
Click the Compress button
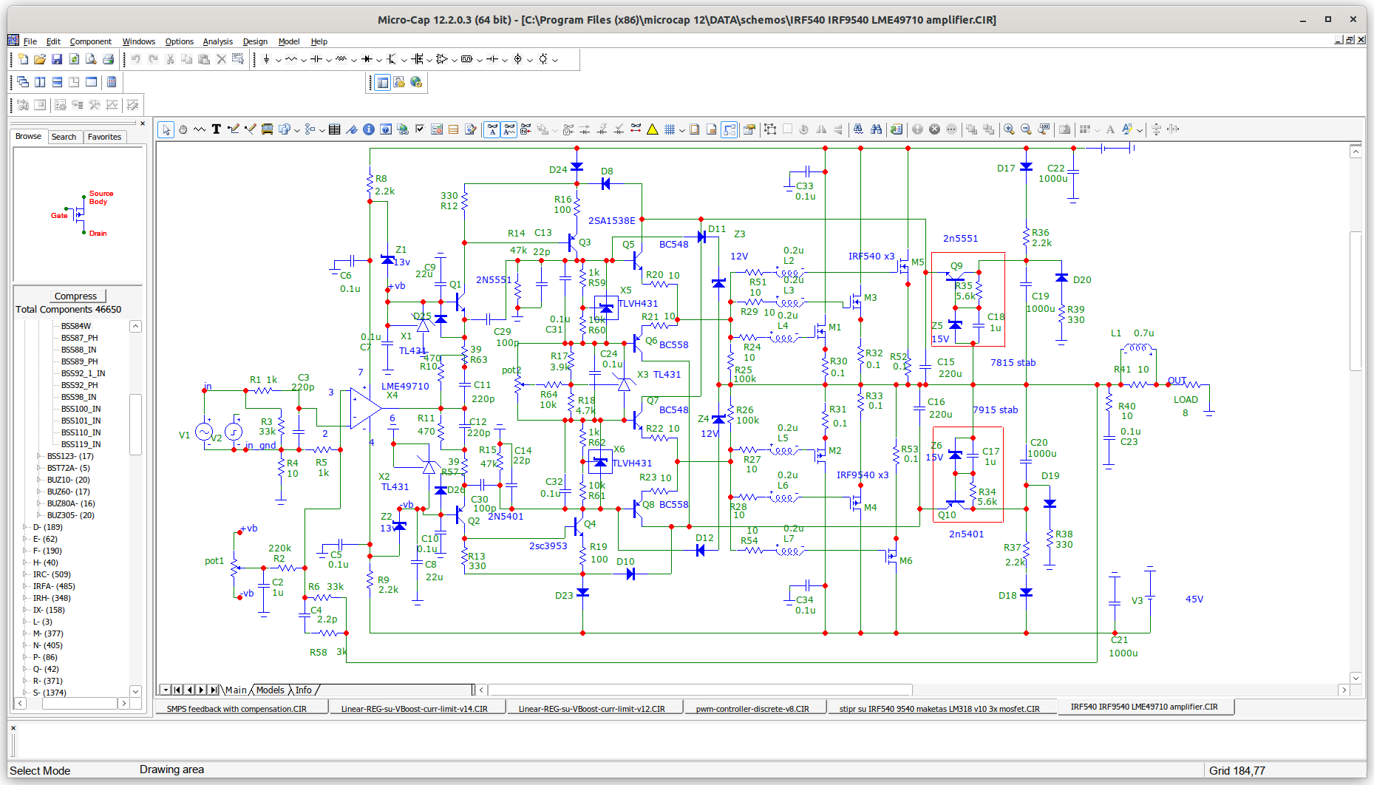[75, 296]
